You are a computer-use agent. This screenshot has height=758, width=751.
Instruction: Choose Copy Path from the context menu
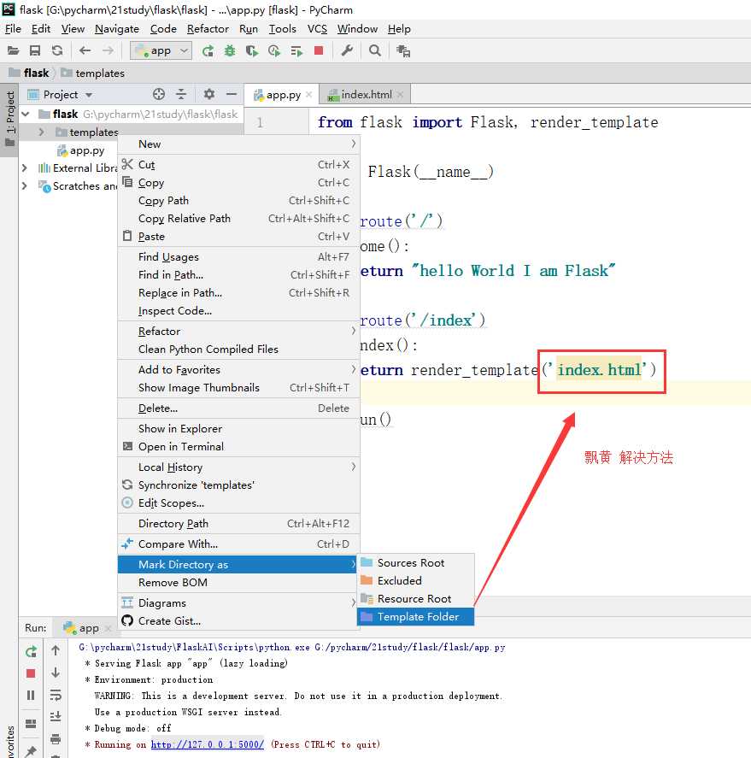point(238,201)
